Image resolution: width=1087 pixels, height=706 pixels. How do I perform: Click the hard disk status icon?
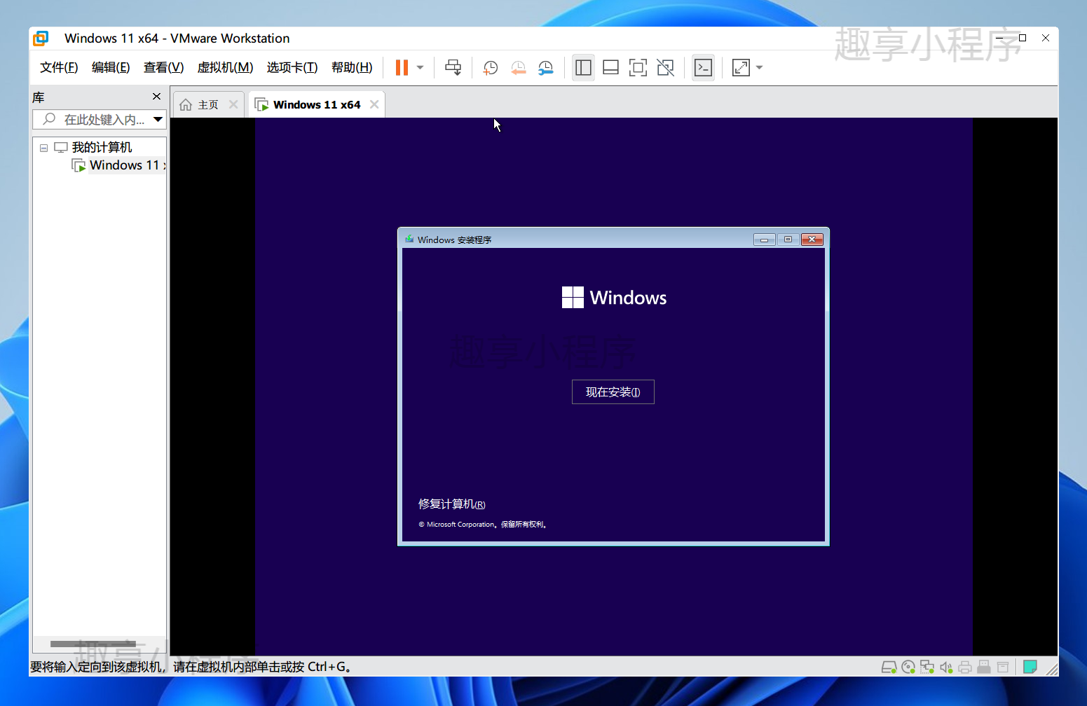coord(889,667)
